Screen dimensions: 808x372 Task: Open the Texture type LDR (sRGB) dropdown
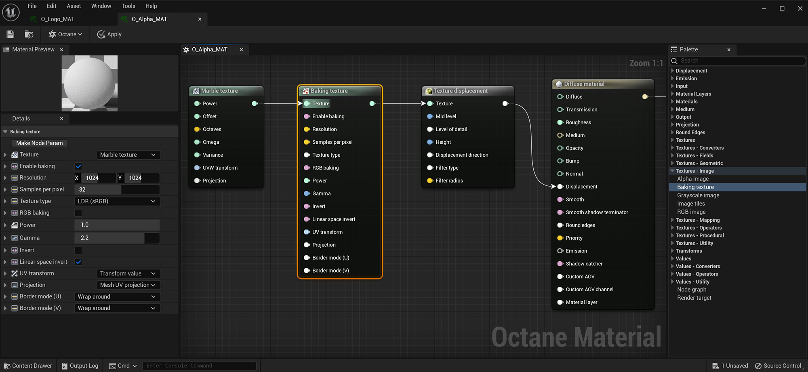pyautogui.click(x=118, y=201)
